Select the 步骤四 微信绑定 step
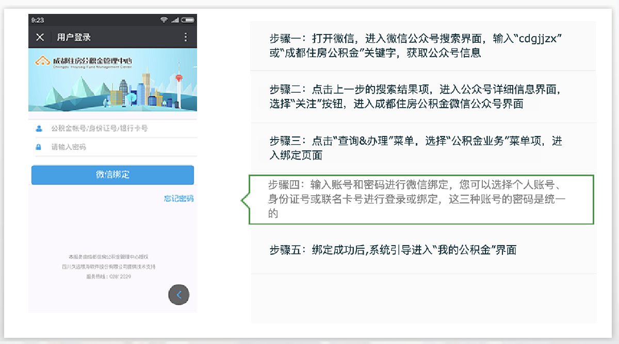 coord(421,199)
